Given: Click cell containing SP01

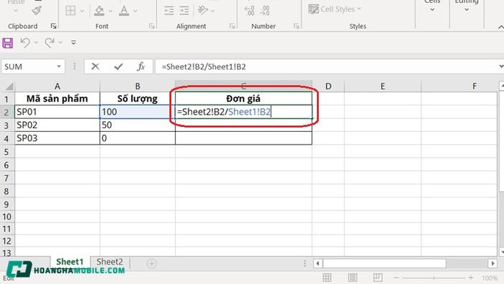Looking at the screenshot, I should (57, 112).
